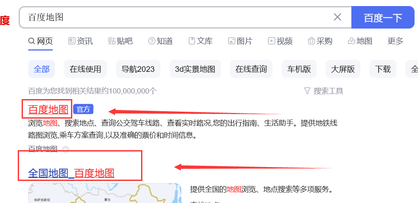This screenshot has width=418, height=203.
Task: Open the 百度地图 official result link
Action: click(x=48, y=110)
